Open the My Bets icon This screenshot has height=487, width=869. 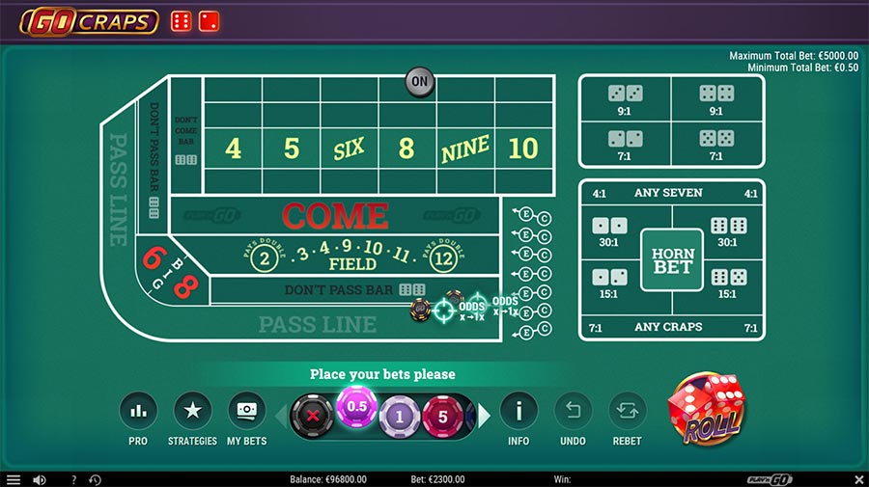246,411
